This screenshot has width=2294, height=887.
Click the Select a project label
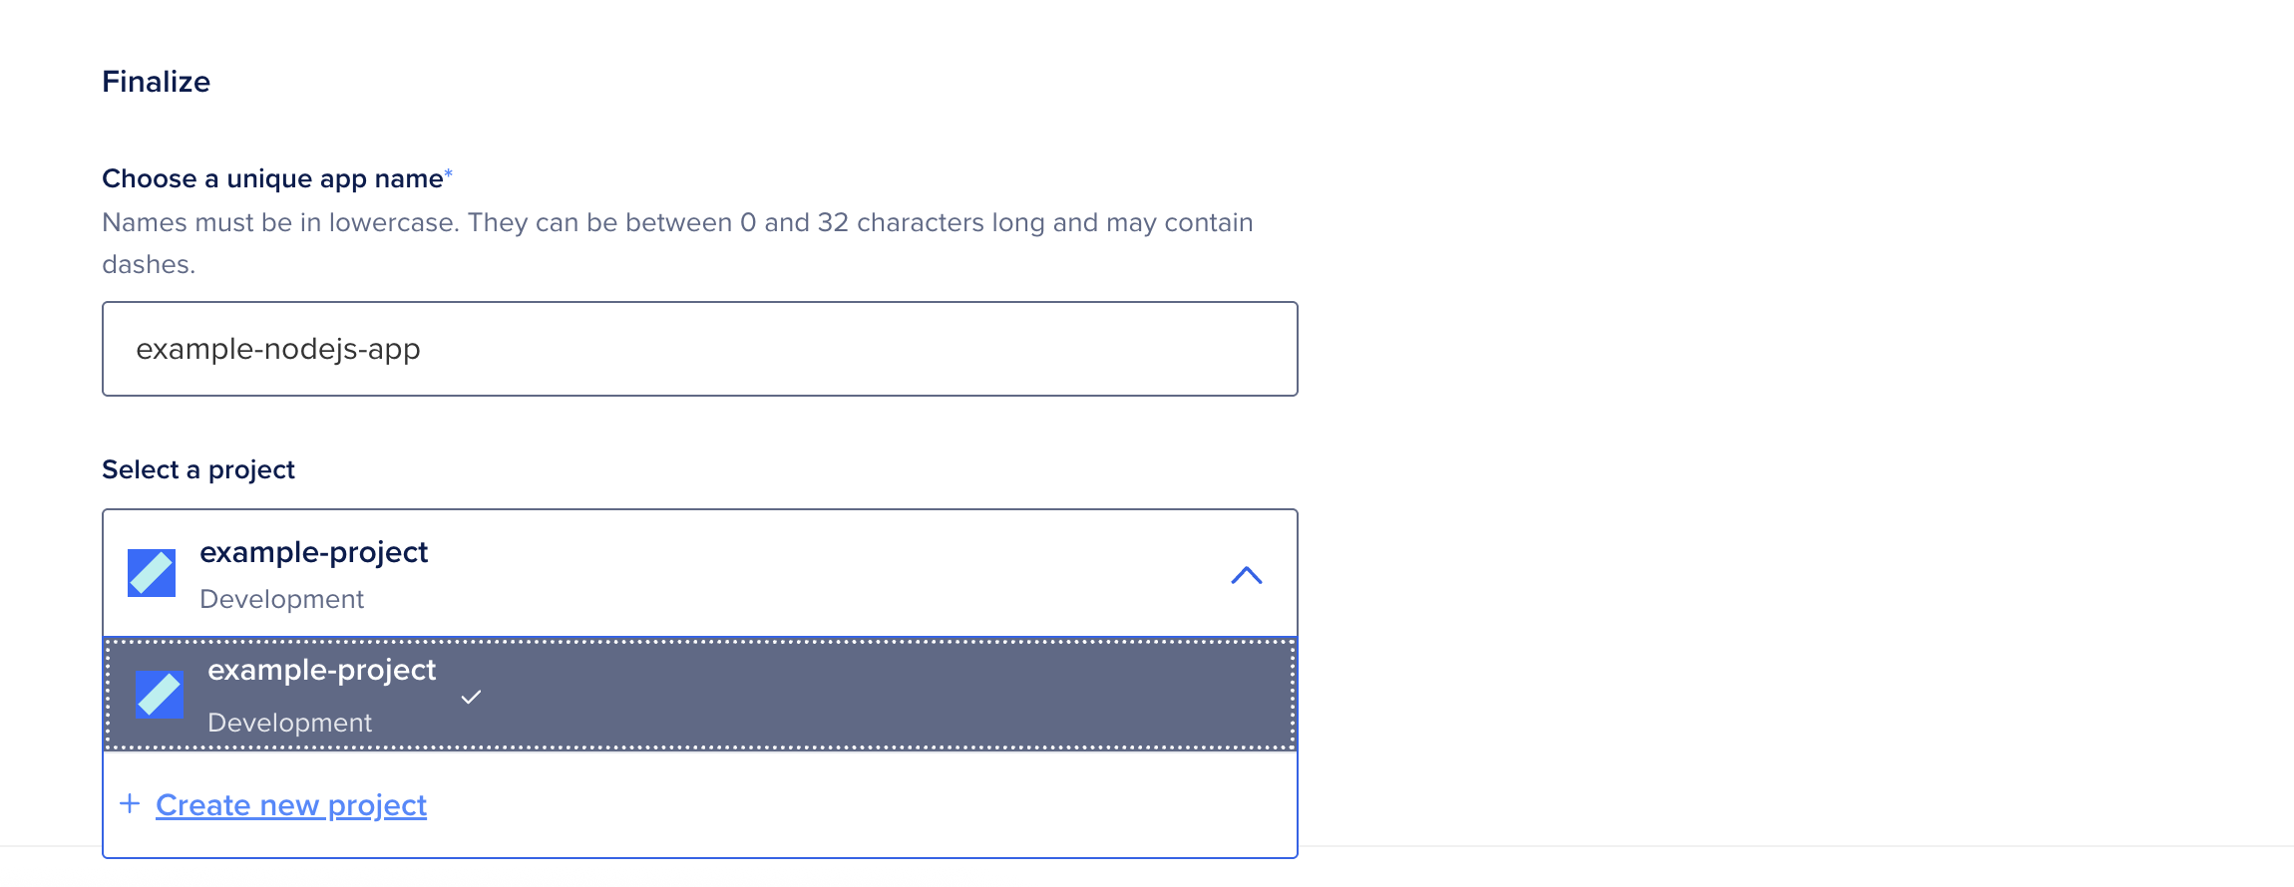[197, 468]
